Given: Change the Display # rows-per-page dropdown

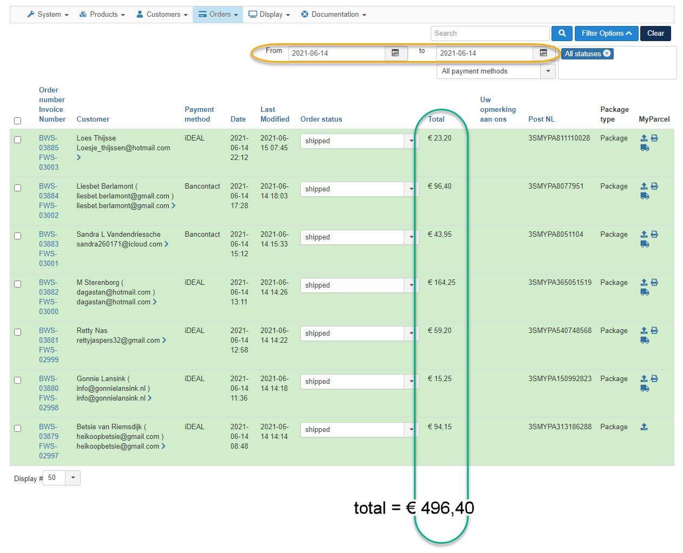Looking at the screenshot, I should click(x=62, y=478).
